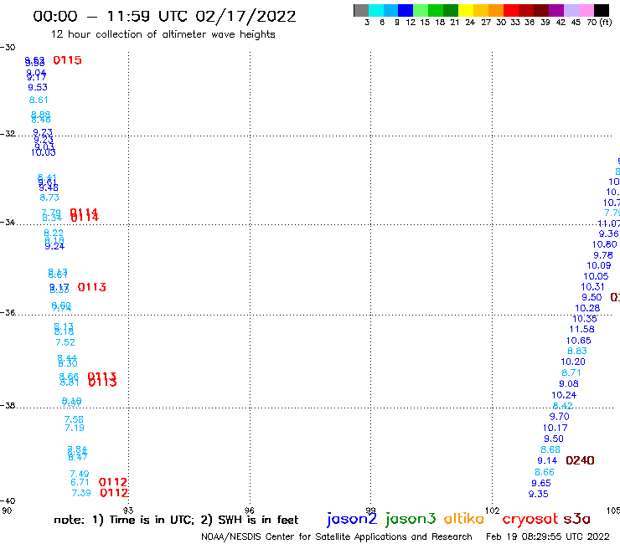Click wave height value '7.19'
620x544 pixels.
pyautogui.click(x=75, y=428)
